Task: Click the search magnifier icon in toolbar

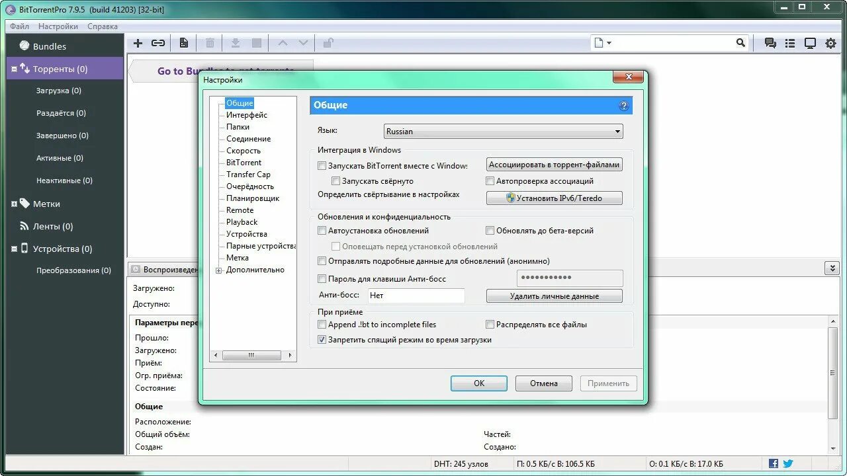Action: [x=740, y=43]
